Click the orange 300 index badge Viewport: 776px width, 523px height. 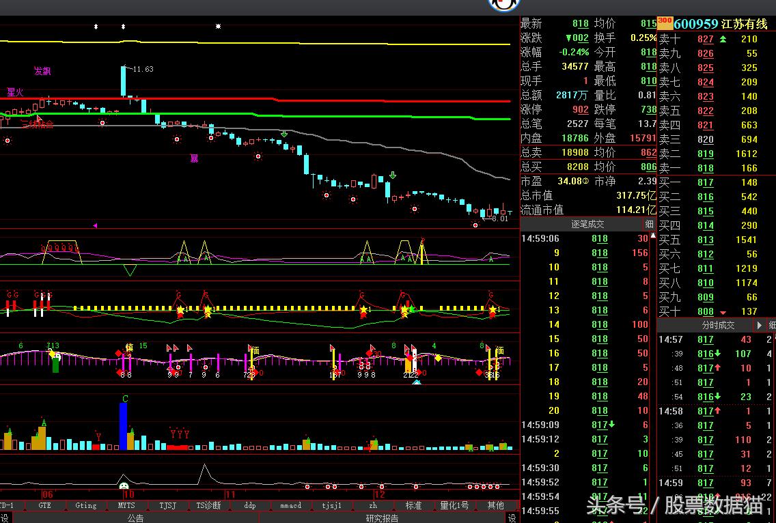coord(665,23)
